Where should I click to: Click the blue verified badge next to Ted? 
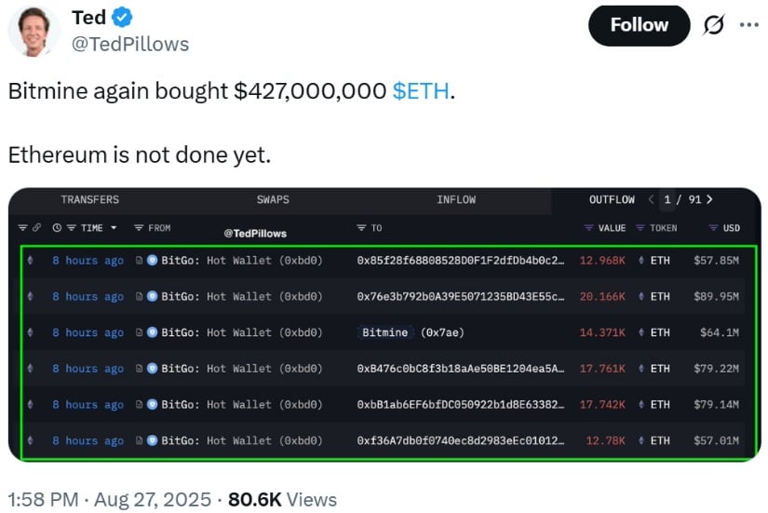point(121,17)
